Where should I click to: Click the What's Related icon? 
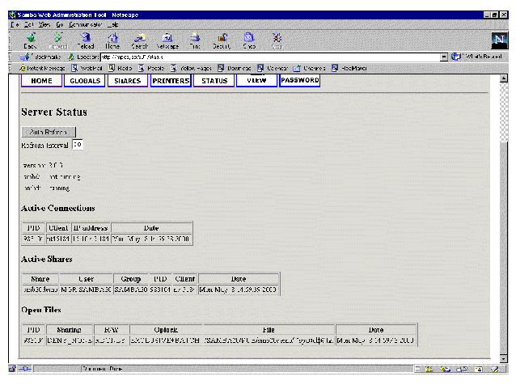tap(455, 57)
